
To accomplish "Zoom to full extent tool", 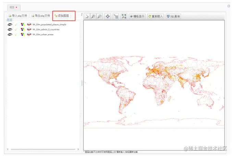I will [x=124, y=16].
